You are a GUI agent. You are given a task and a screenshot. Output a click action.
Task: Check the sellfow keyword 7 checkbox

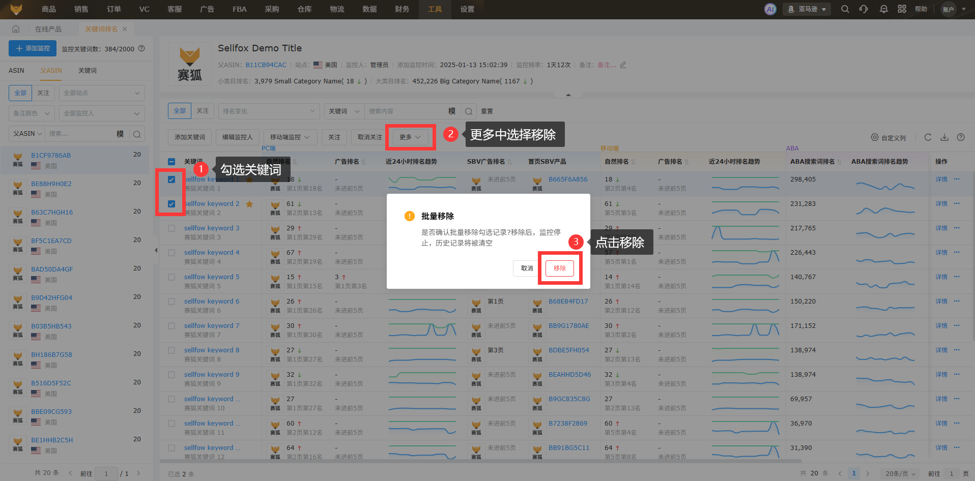171,326
